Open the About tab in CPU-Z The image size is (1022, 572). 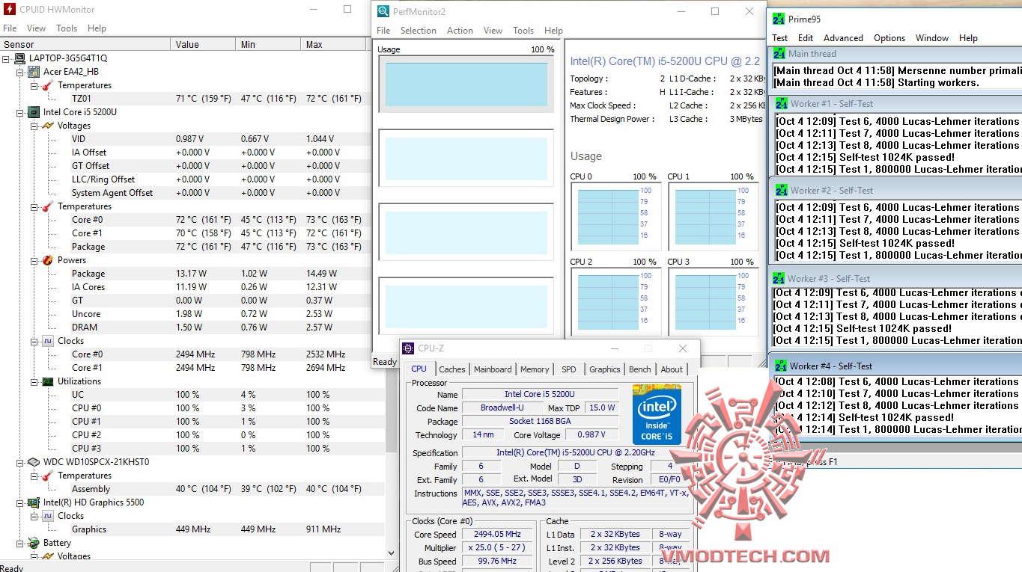pos(672,369)
